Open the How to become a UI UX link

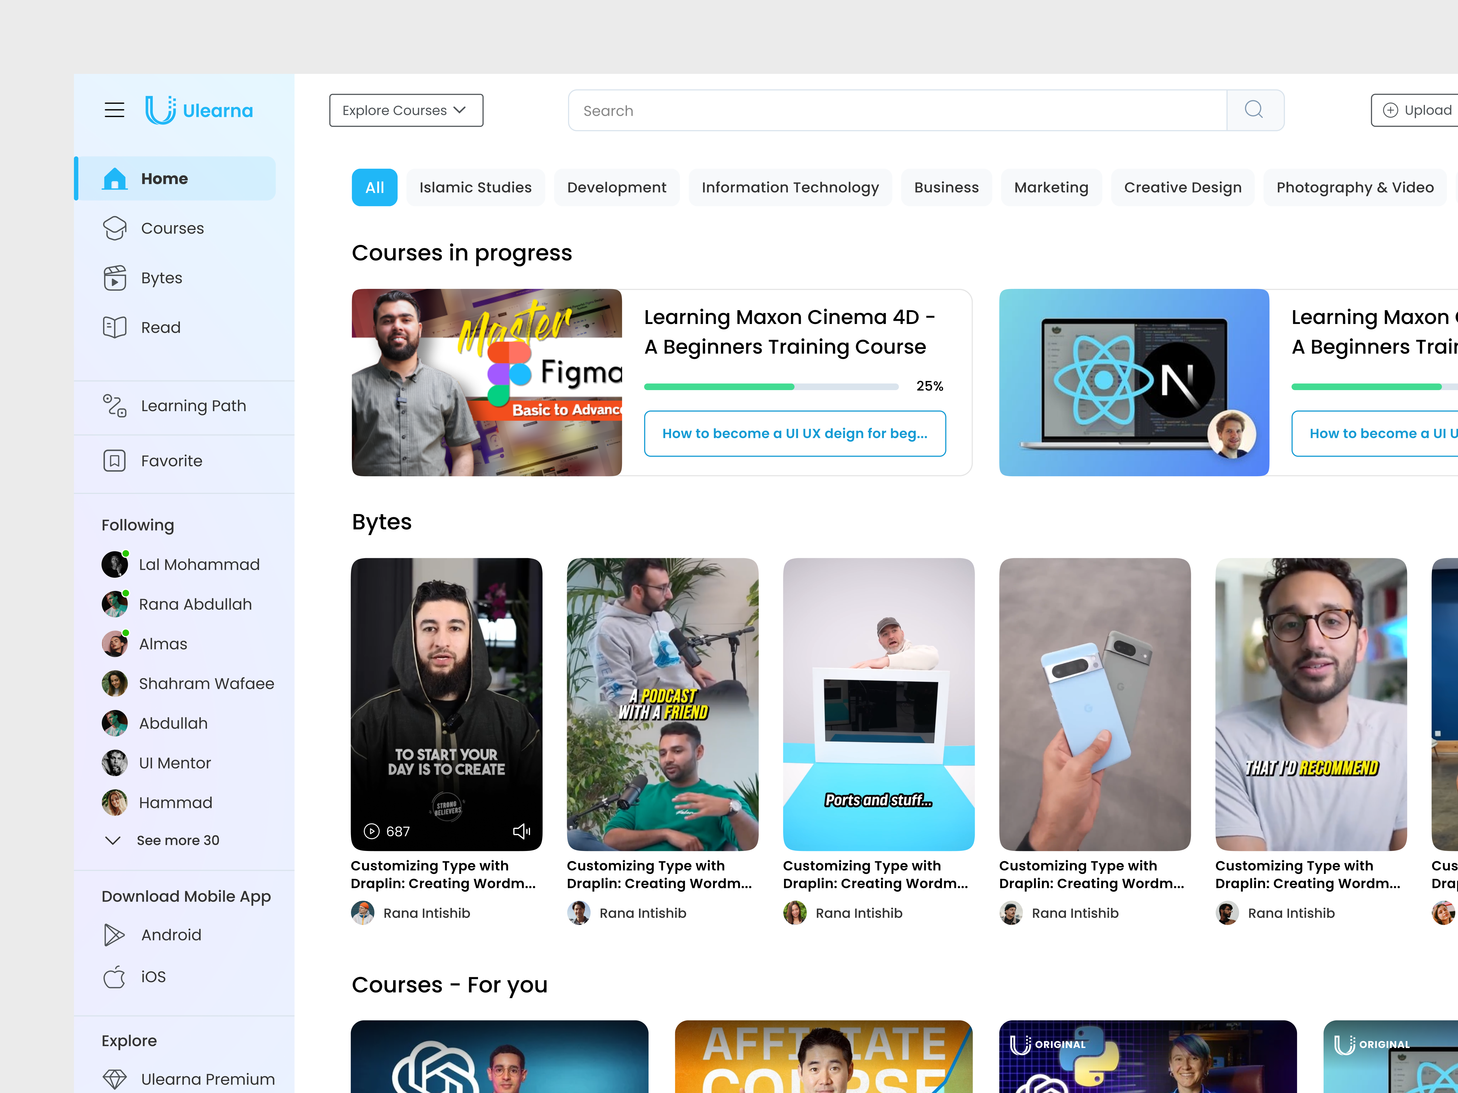point(794,434)
